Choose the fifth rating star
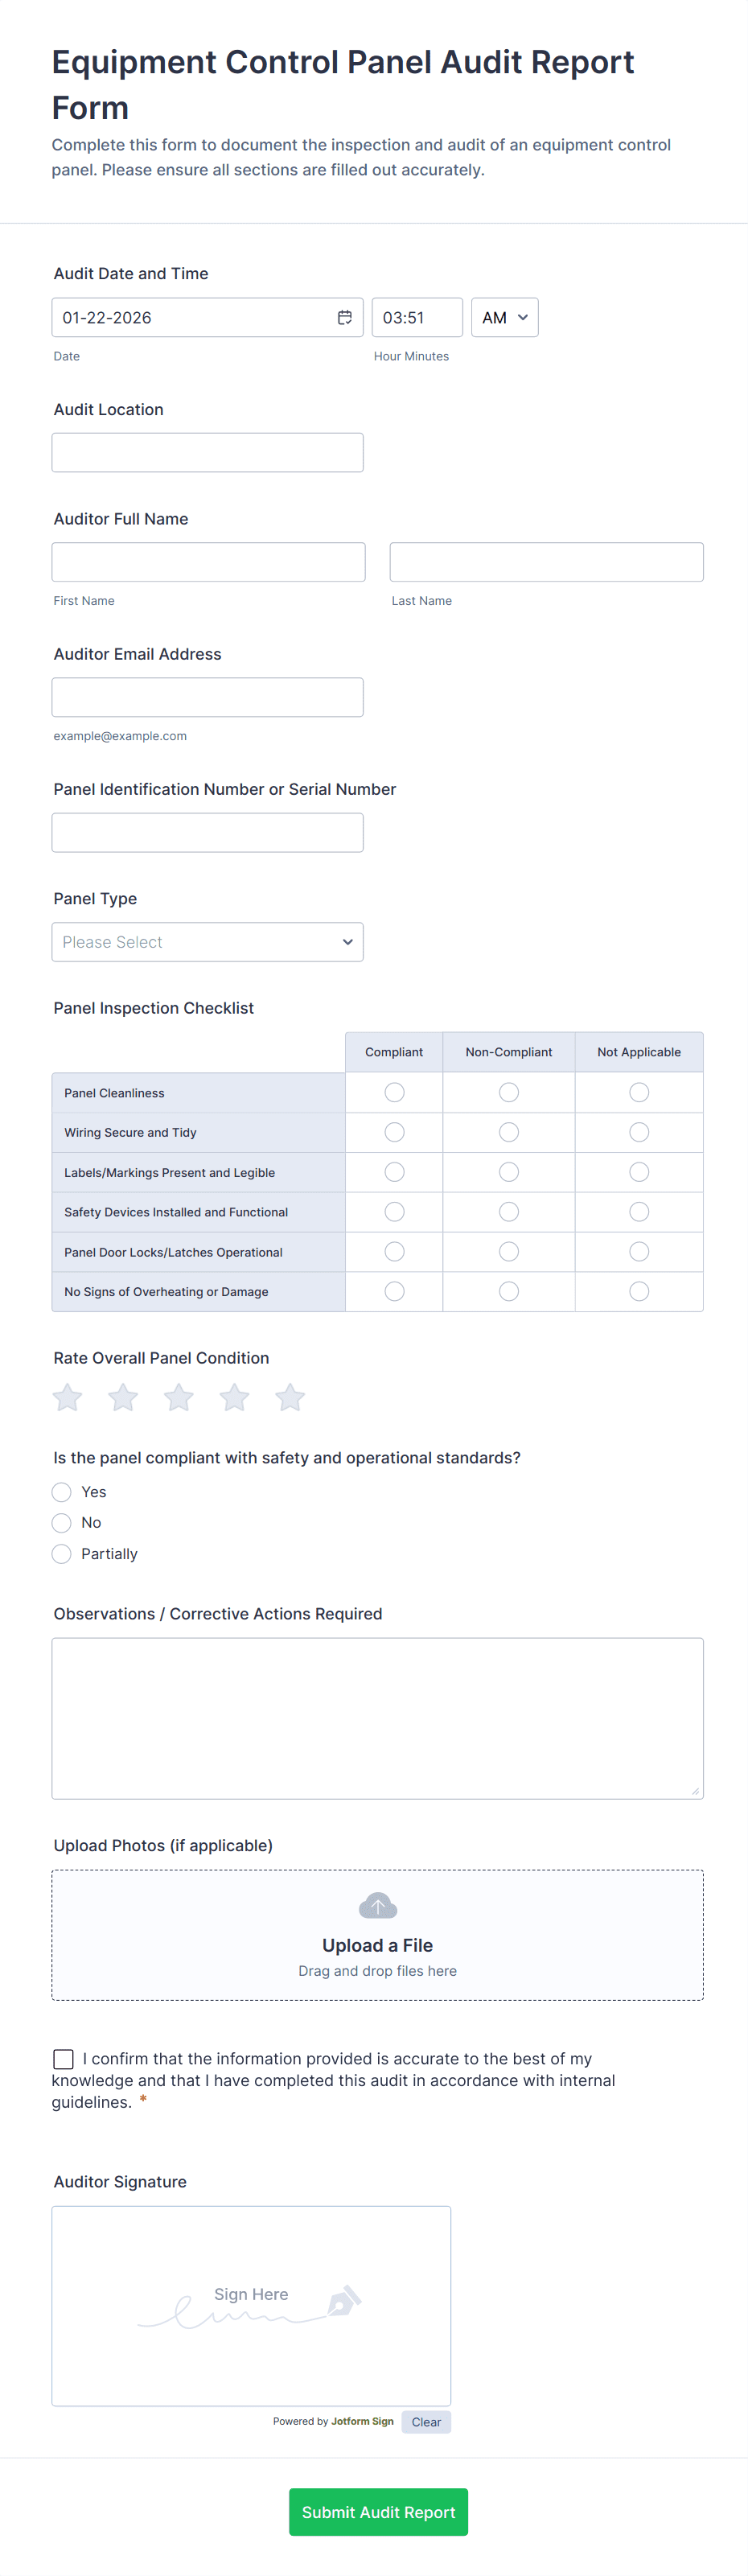 (x=290, y=1397)
